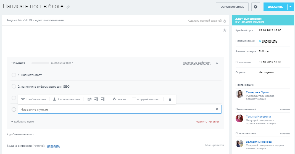This screenshot has height=154, width=295.
Task: Click the удалить чек-лист link
Action: tap(208, 122)
